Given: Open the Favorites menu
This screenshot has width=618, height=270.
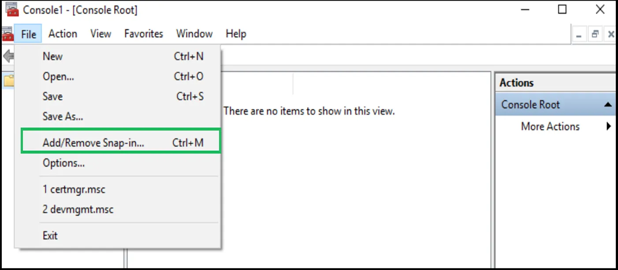Looking at the screenshot, I should pos(144,34).
